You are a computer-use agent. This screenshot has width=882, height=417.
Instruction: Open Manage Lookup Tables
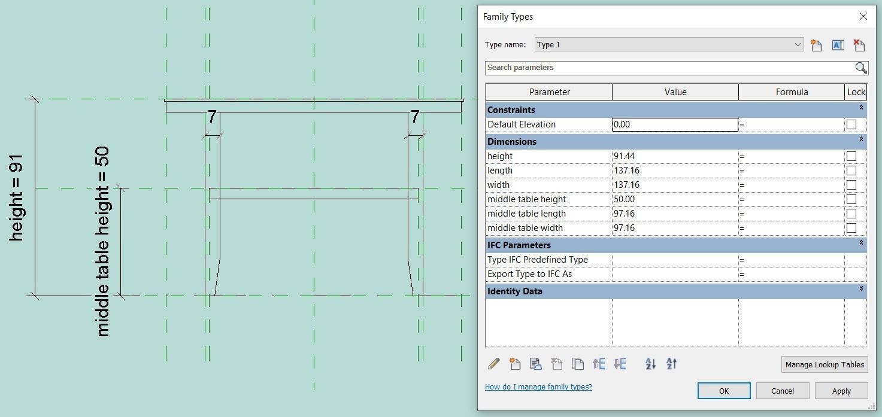tap(825, 364)
